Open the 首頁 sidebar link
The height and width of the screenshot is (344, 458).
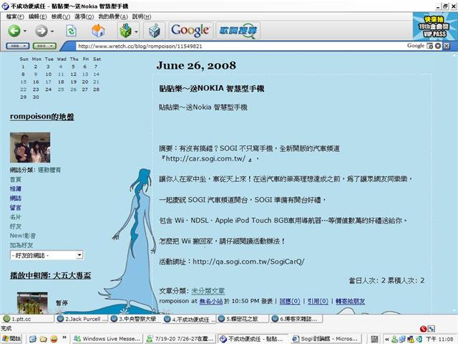point(16,180)
